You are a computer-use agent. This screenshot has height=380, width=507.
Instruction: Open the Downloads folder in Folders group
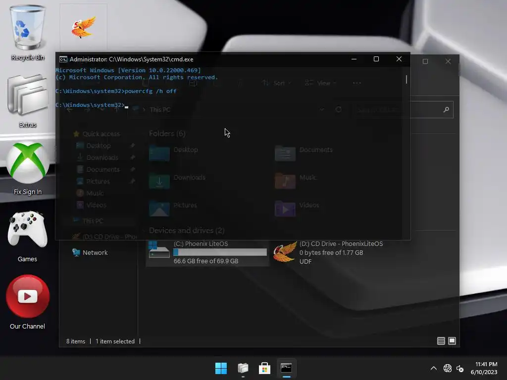click(x=178, y=181)
